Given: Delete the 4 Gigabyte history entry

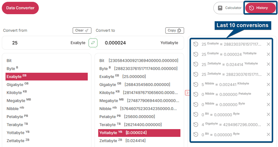Looking at the screenshot, I should [268, 124].
